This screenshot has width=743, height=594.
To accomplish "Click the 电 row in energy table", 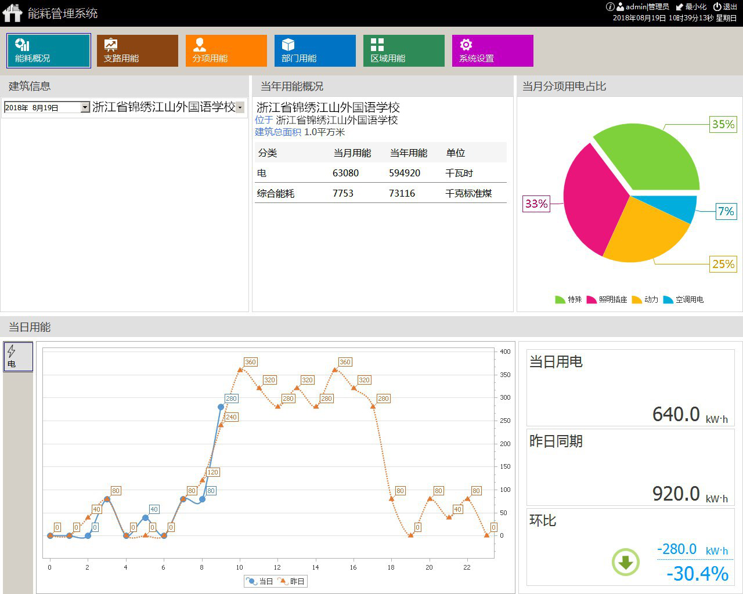I will tap(380, 173).
